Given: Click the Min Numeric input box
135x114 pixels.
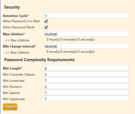Looking at the screenshot, I should point(86,86).
